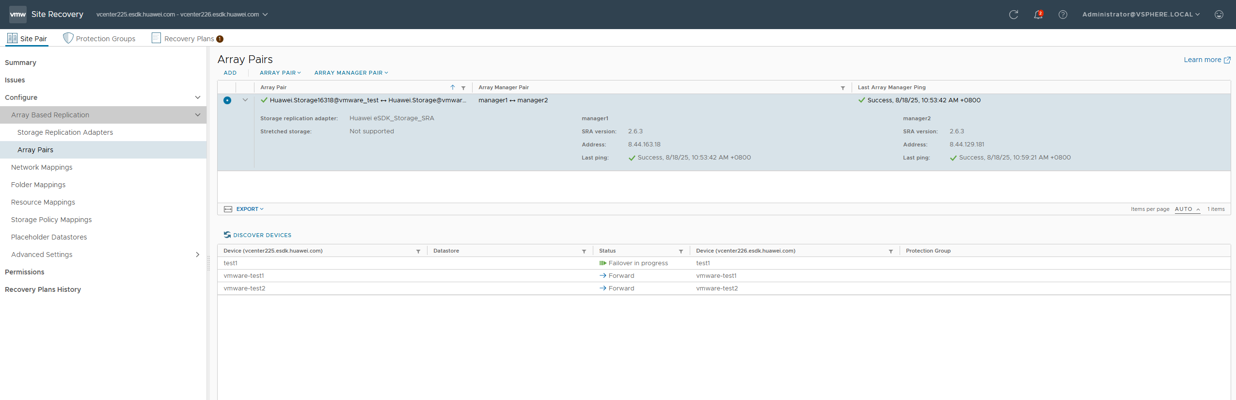Open Issues in the sidebar
The height and width of the screenshot is (400, 1236).
15,80
